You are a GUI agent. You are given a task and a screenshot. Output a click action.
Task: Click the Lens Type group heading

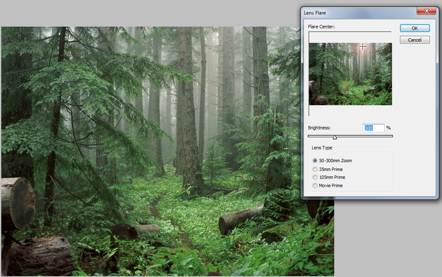(323, 148)
